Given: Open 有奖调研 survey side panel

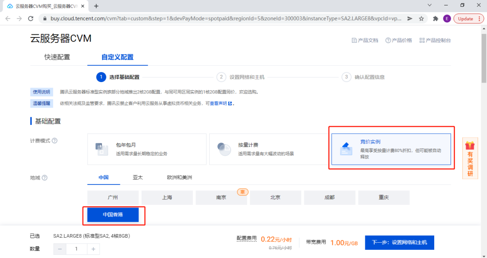Looking at the screenshot, I should [x=470, y=158].
